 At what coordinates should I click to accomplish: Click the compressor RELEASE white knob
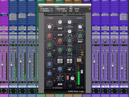click(x=70, y=32)
